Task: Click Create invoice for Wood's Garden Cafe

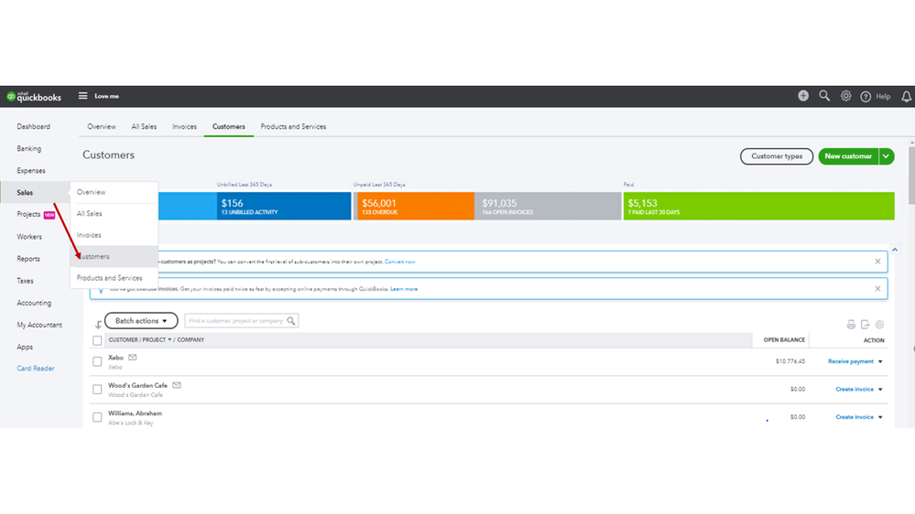Action: (855, 390)
